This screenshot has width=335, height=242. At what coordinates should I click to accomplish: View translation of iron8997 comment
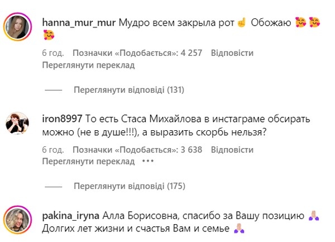click(88, 161)
